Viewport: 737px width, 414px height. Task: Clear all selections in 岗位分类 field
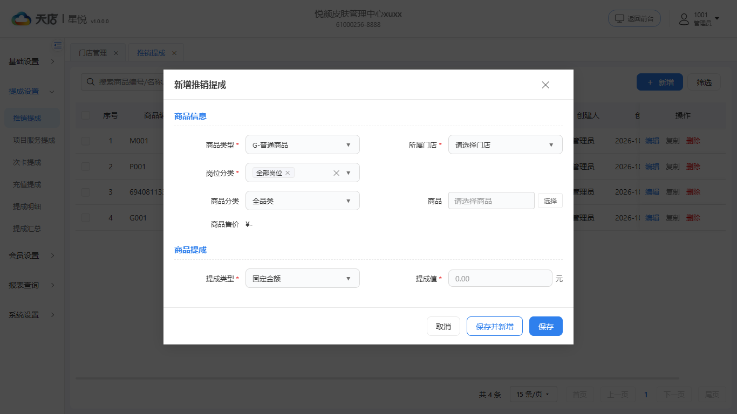tap(336, 173)
